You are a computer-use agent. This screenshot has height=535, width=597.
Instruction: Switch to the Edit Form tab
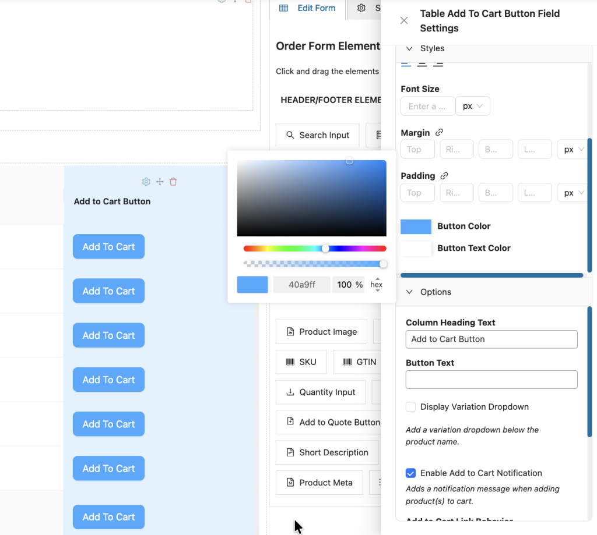pyautogui.click(x=308, y=8)
